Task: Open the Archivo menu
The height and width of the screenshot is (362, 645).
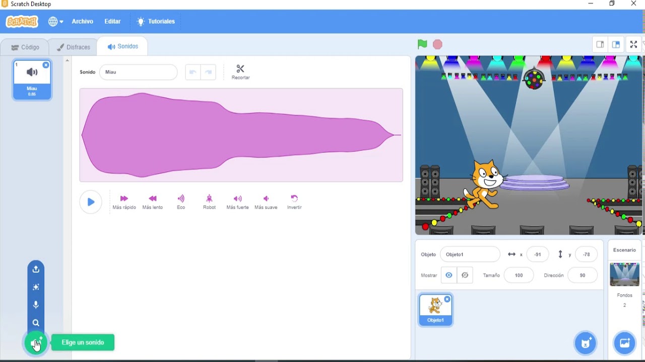Action: click(x=82, y=22)
